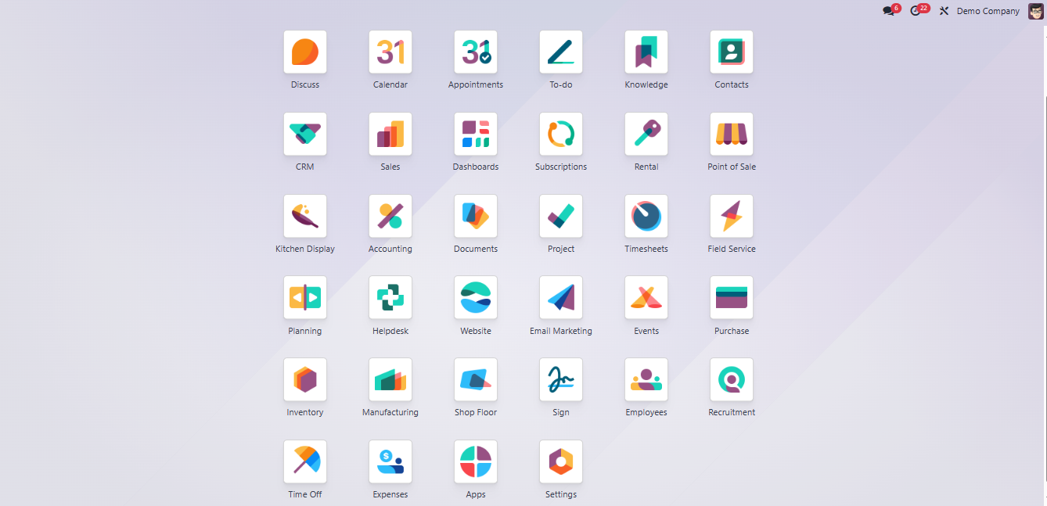This screenshot has width=1047, height=506.
Task: Open the Subscriptions app
Action: 560,134
